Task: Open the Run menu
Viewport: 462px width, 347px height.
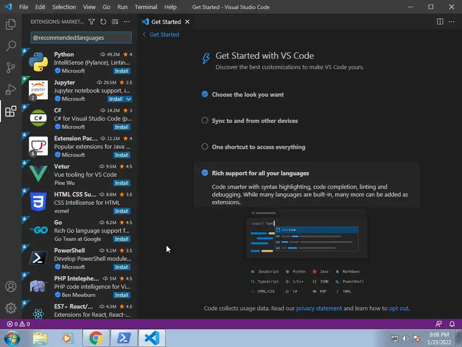Action: (122, 7)
